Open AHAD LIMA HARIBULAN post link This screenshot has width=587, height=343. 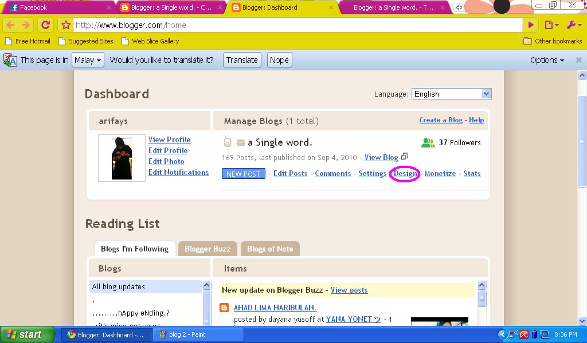point(275,308)
